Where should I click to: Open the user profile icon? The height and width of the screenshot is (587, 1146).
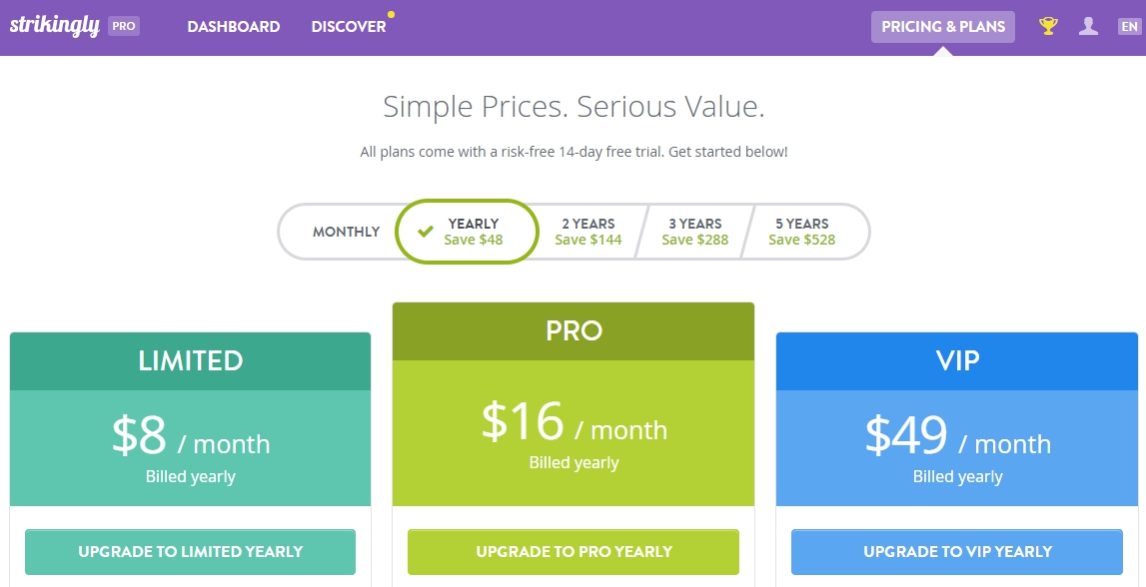click(x=1088, y=26)
